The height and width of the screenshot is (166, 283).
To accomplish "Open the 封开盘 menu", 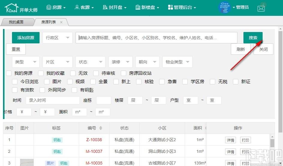I will pyautogui.click(x=115, y=7).
